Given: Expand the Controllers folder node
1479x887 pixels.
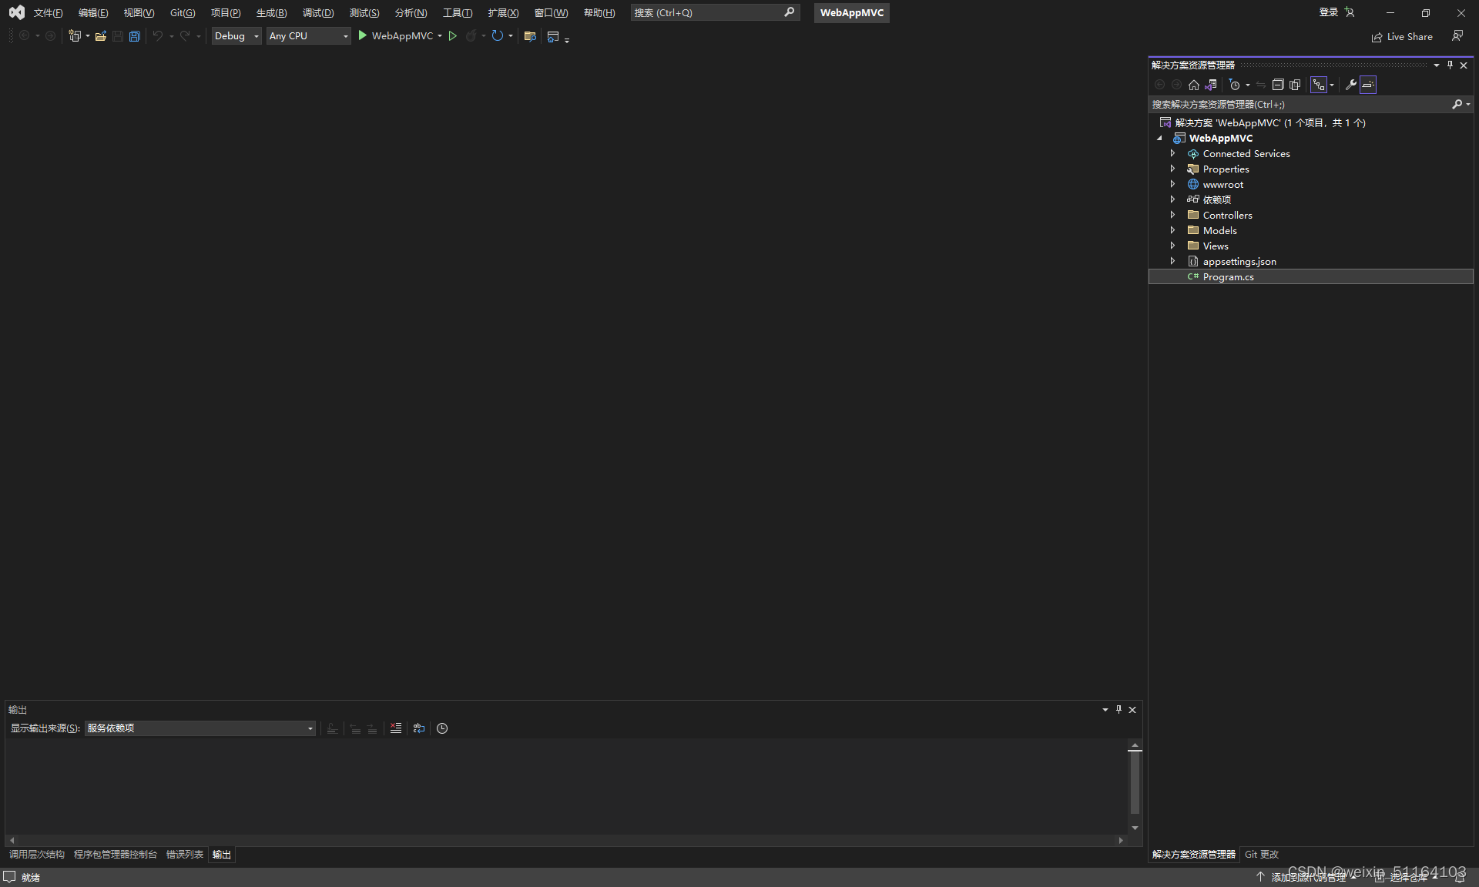Looking at the screenshot, I should click(1172, 215).
